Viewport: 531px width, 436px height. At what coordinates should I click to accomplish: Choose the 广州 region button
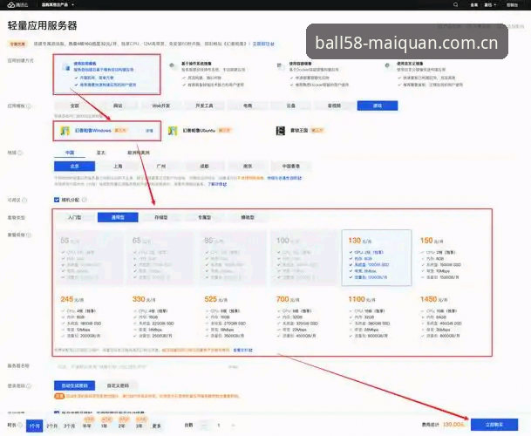click(x=161, y=166)
